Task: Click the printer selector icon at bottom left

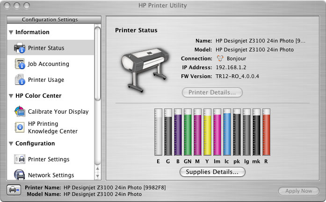Action: [x=14, y=190]
